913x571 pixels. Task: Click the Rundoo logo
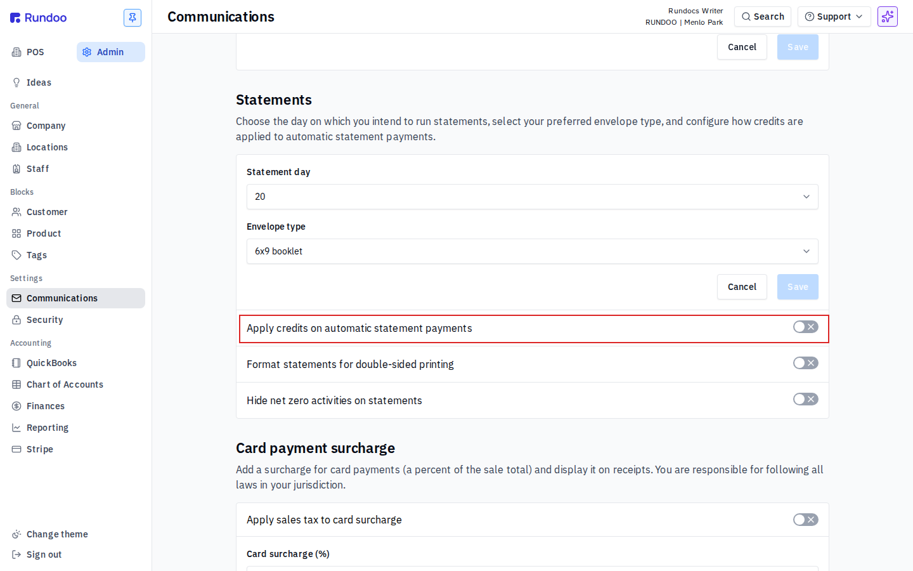39,18
